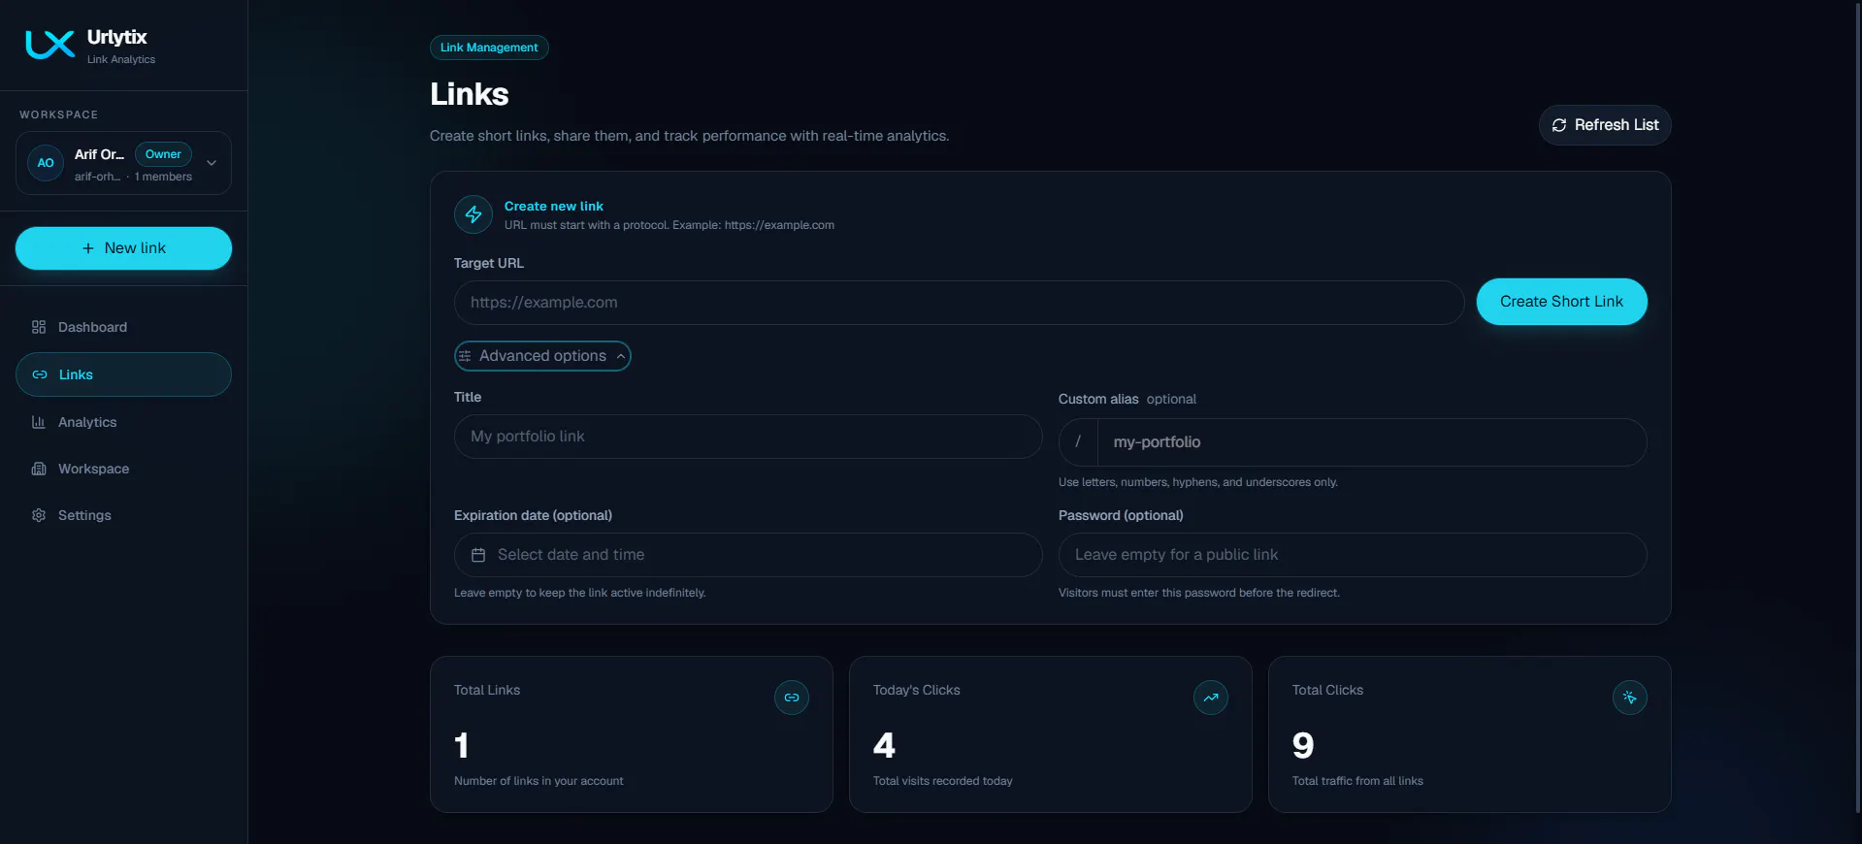The height and width of the screenshot is (844, 1862).
Task: Open the Workspace page
Action: point(123,469)
